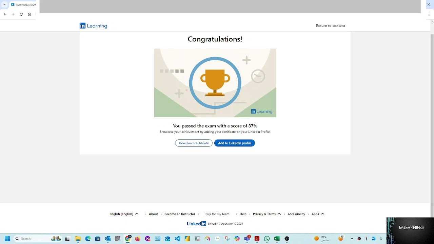
Task: Open the browser home page icon
Action: tap(29, 14)
